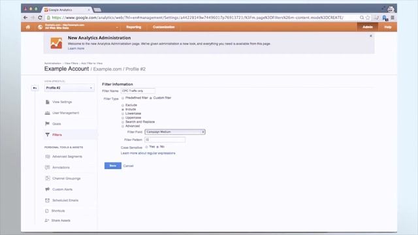Open Chrome menu hamburger icon
Image resolution: width=418 pixels, height=235 pixels.
coord(393,18)
